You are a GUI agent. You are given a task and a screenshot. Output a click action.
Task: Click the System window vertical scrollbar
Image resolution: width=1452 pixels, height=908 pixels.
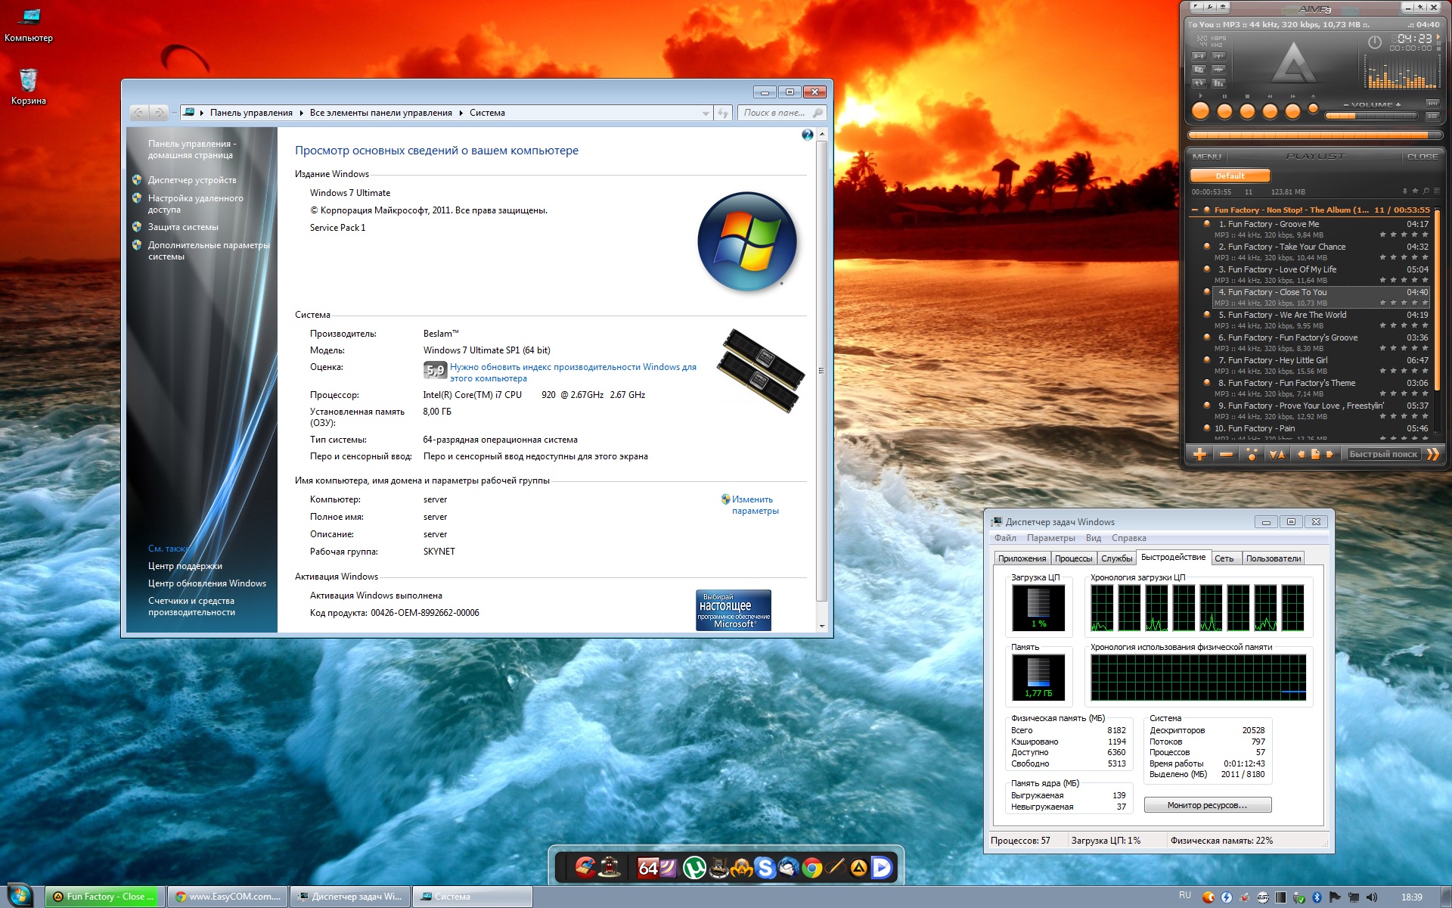(822, 371)
